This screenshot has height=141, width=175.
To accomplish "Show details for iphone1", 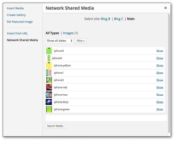I will pos(160,73).
